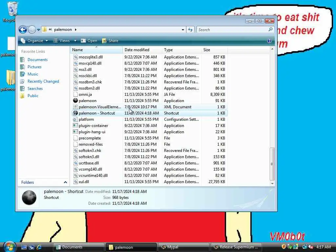336x252 pixels.
Task: Select removed-files file name
Action: click(91, 144)
